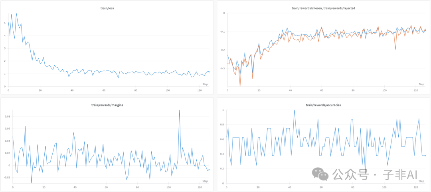
Task: Click the last data dot in accuracies chart
Action: 425,155
